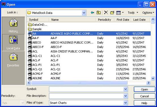The image size is (157, 107).
Task: Select the AA-F security icon
Action: [x=30, y=38]
